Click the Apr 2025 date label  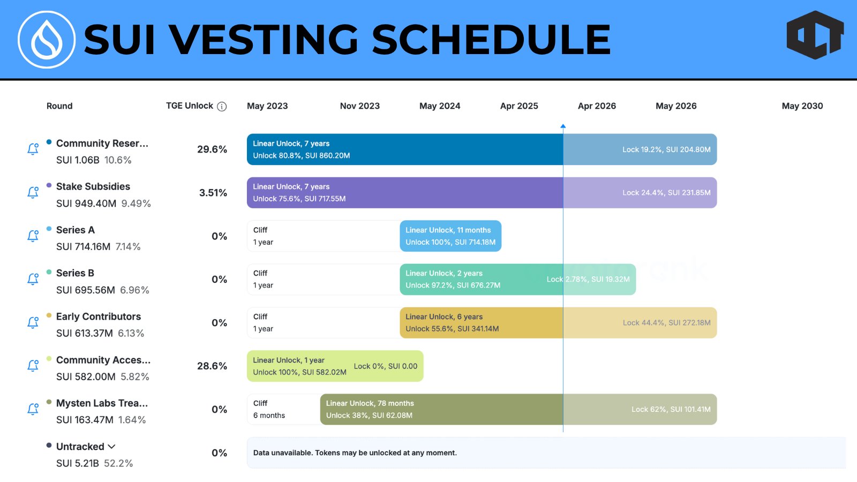(x=519, y=106)
